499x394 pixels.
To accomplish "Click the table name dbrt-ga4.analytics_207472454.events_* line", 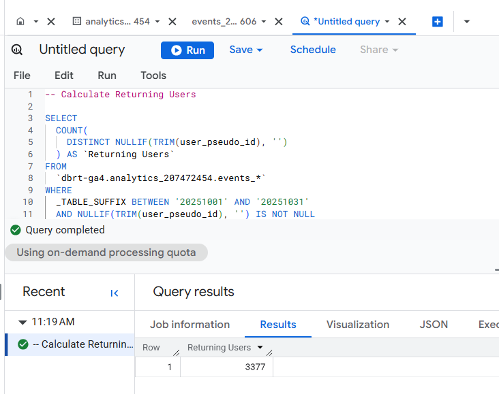I will click(x=161, y=178).
